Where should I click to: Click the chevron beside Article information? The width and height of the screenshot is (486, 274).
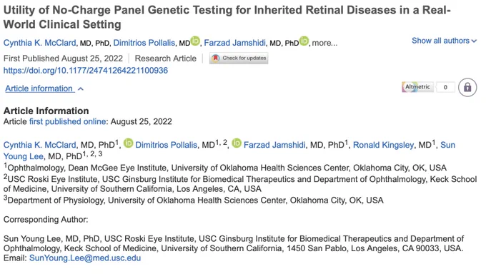coord(81,89)
